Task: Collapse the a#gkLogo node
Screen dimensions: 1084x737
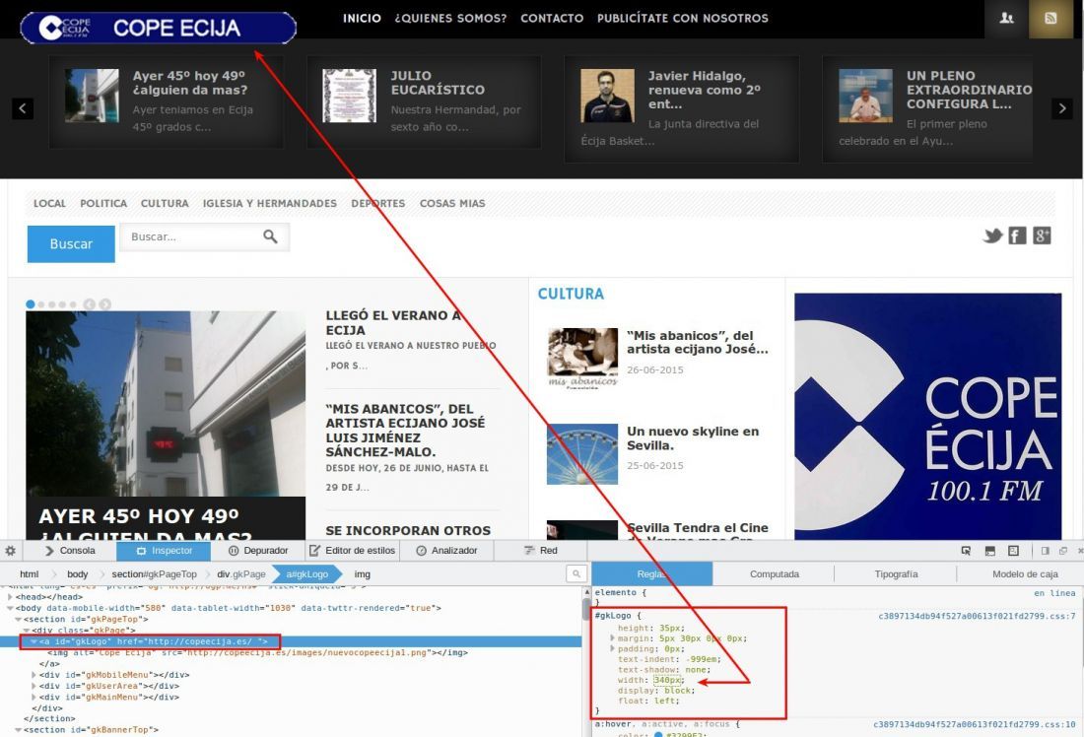Action: coord(34,641)
